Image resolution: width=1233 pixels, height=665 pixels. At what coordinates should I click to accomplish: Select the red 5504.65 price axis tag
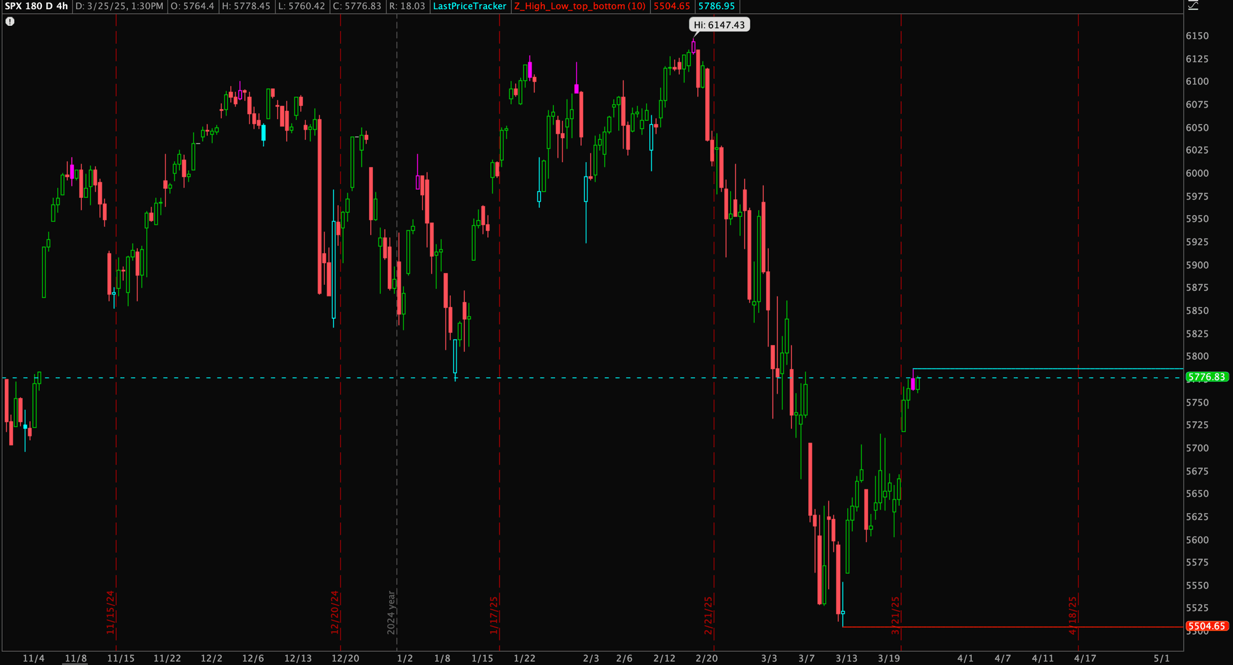coord(1207,626)
